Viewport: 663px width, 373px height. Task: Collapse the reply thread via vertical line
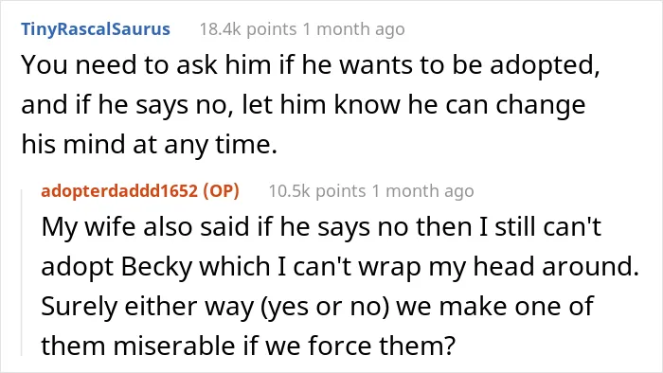coord(22,273)
